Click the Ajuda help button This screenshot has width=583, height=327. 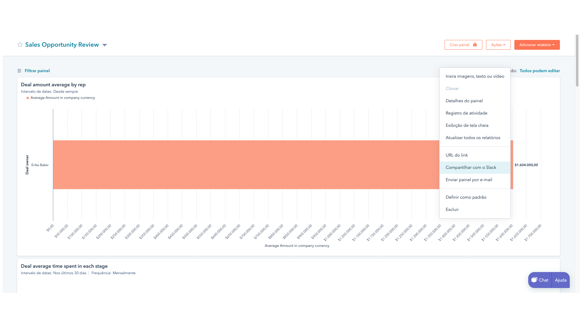(561, 280)
